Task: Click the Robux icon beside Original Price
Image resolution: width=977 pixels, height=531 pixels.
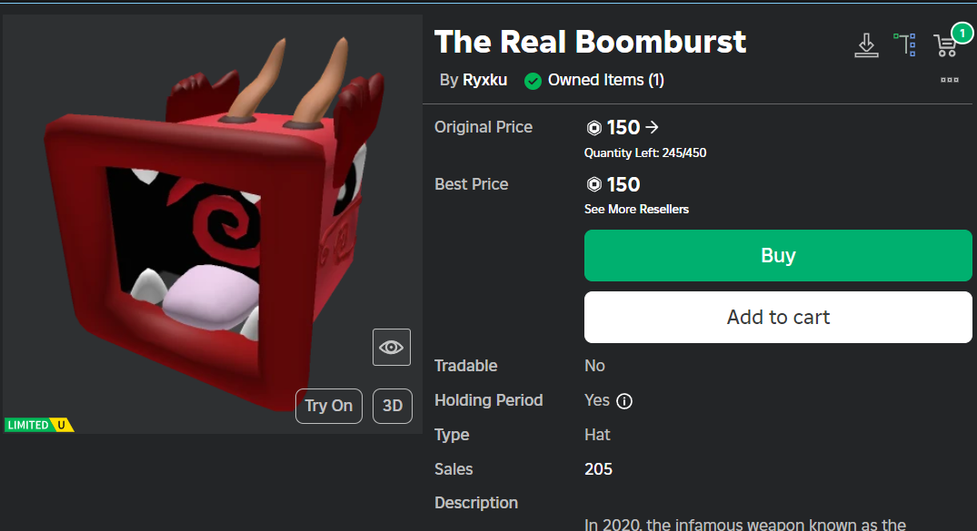Action: click(594, 128)
